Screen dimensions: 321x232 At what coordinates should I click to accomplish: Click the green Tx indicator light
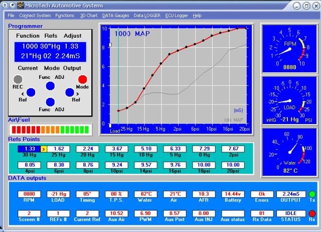coord(312,194)
